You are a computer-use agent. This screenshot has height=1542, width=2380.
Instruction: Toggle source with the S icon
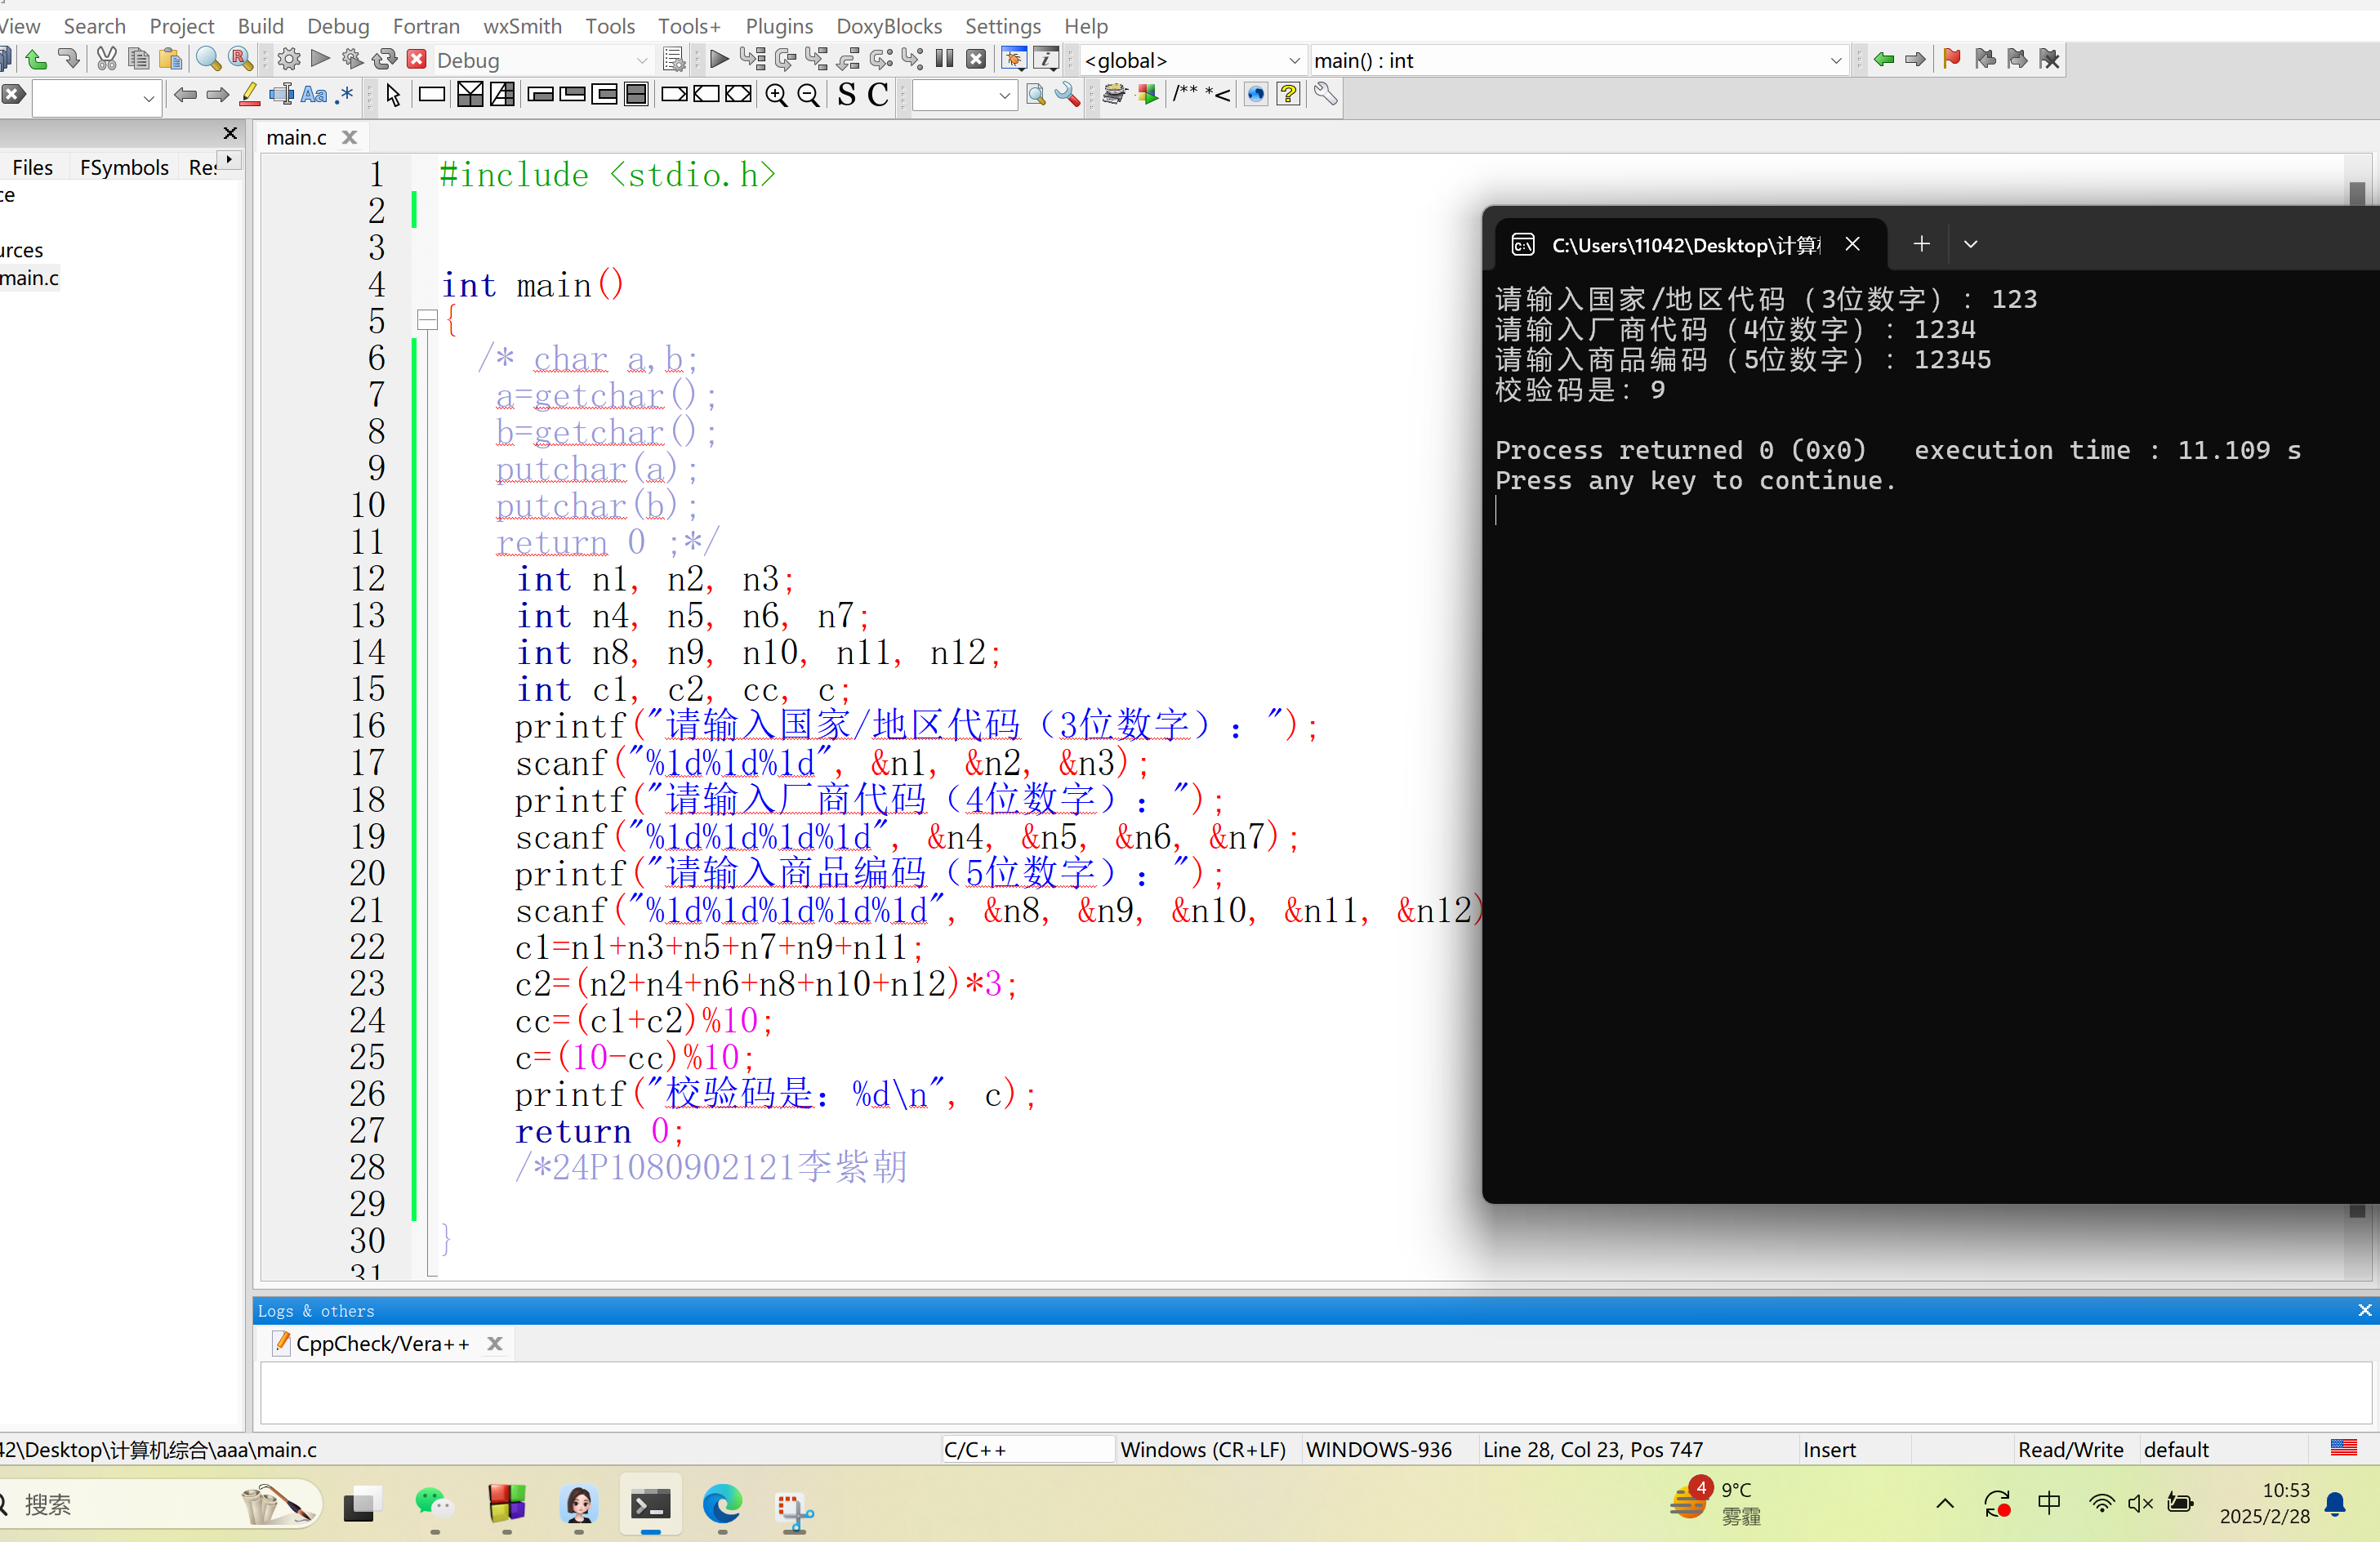coord(847,95)
